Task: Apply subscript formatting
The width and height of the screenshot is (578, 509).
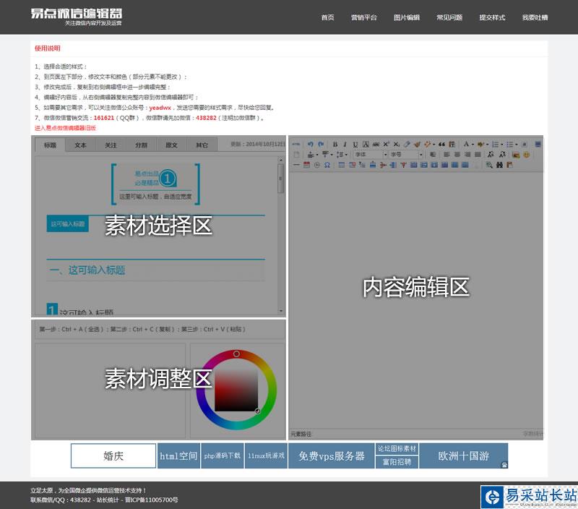Action: [x=396, y=144]
